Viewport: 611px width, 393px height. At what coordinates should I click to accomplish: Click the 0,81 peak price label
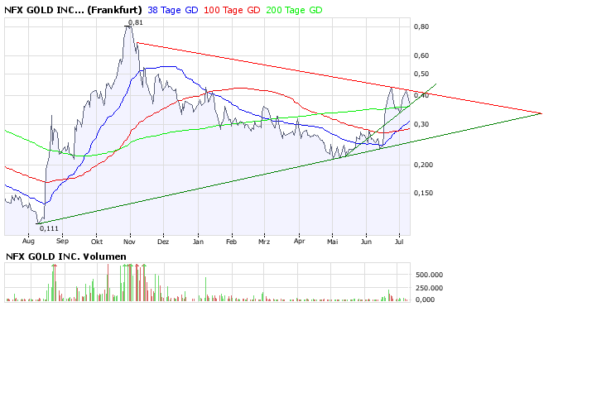[x=136, y=22]
